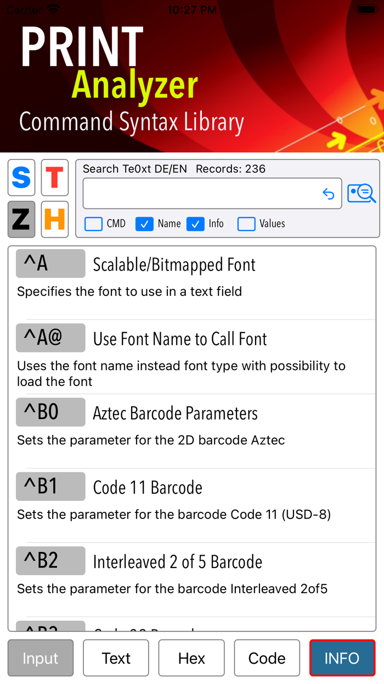Select the black Z language button
This screenshot has height=684, width=384.
pos(21,219)
